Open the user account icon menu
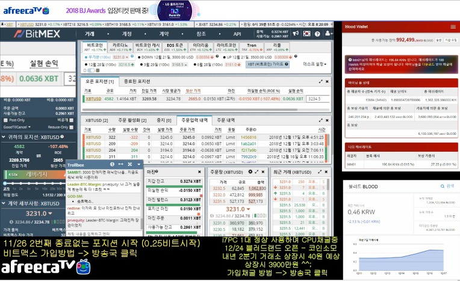Viewport: 460px width, 281px height. point(329,34)
